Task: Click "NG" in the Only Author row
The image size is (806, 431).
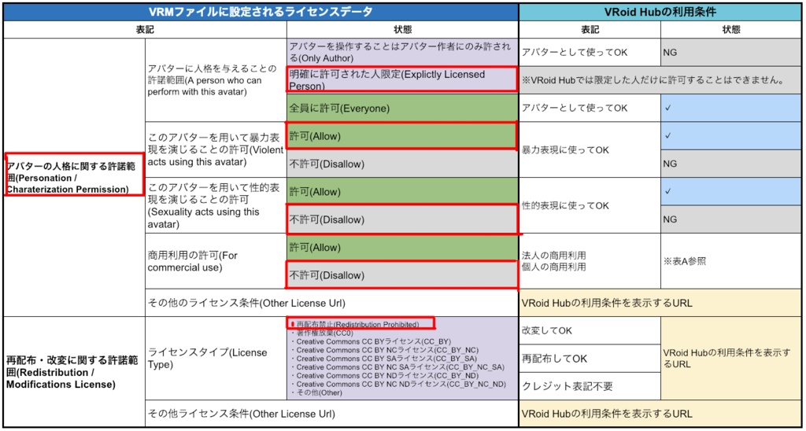Action: [x=731, y=52]
